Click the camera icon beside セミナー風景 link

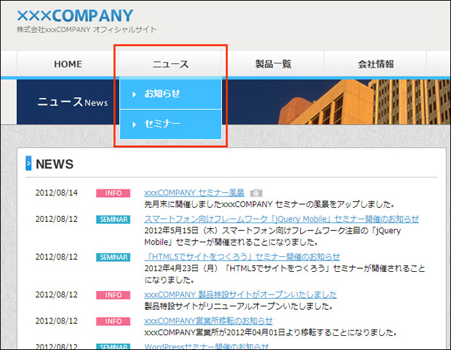(x=257, y=193)
